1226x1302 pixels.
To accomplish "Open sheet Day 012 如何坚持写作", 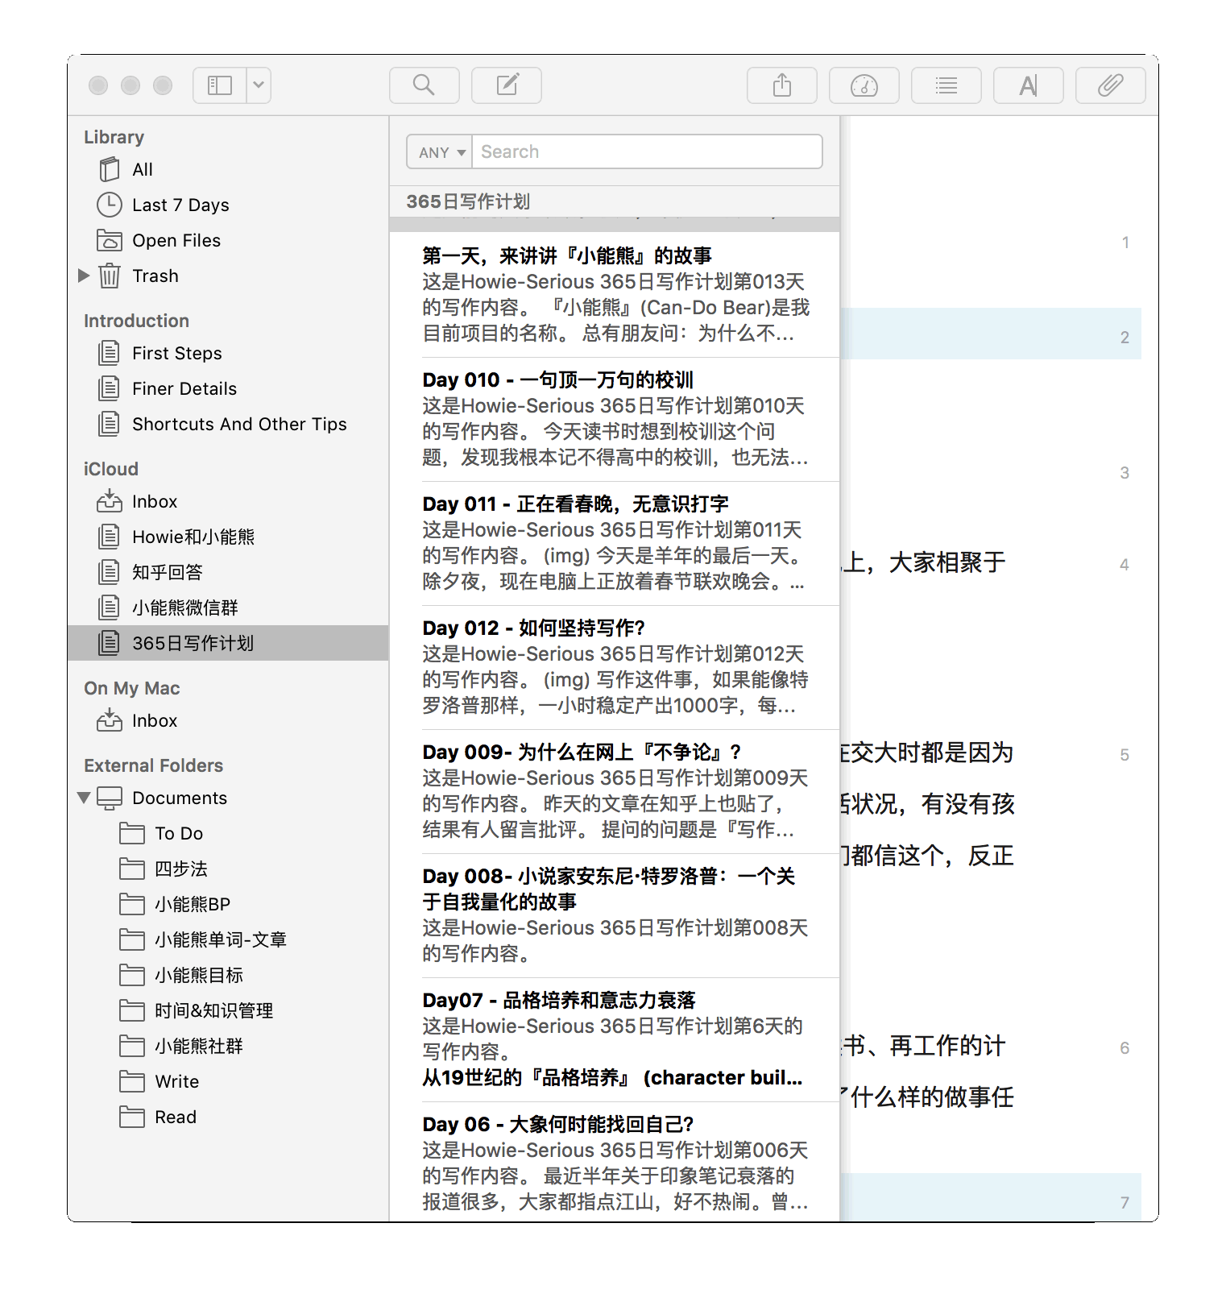I will (x=615, y=667).
